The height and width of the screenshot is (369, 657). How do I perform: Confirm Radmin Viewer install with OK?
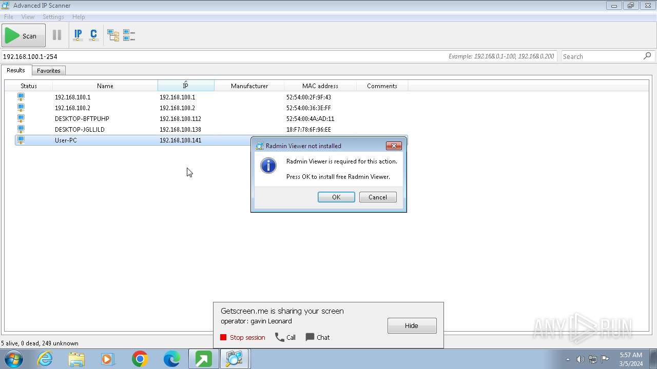click(x=336, y=197)
